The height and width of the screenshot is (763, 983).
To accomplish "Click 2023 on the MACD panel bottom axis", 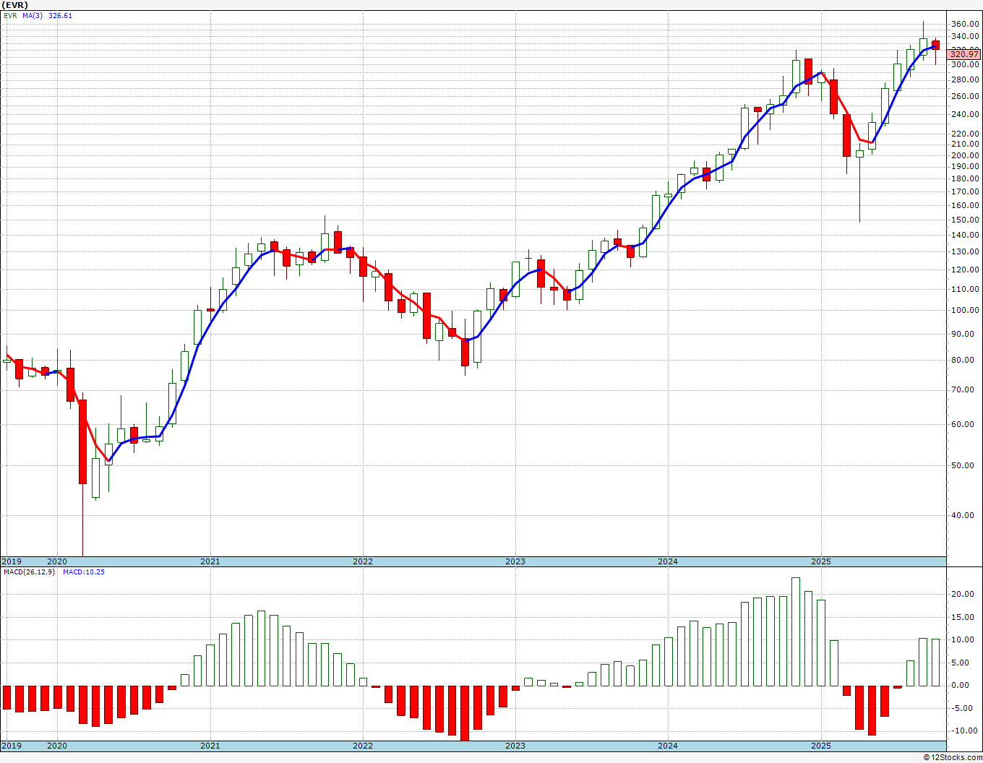I will [x=515, y=746].
